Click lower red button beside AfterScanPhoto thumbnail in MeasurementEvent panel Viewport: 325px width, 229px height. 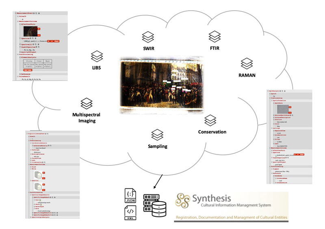[x=39, y=35]
